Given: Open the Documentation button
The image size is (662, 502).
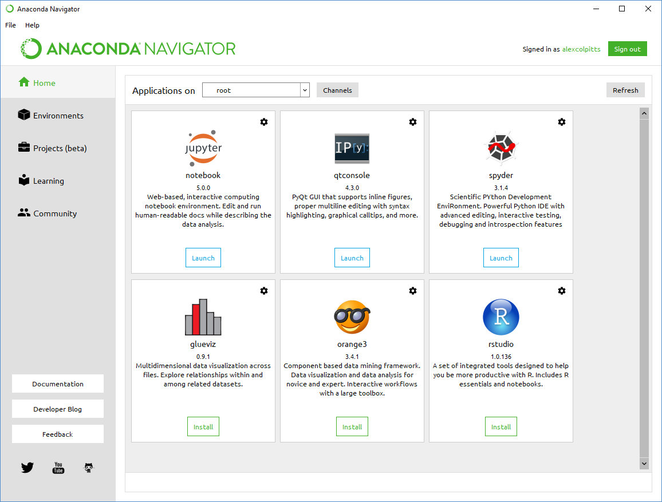Looking at the screenshot, I should (x=58, y=384).
